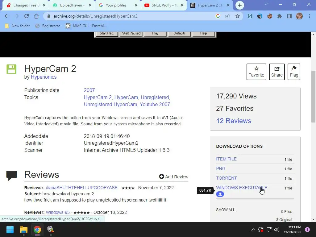316x237 pixels.
Task: Reload the current page
Action: coord(27,16)
